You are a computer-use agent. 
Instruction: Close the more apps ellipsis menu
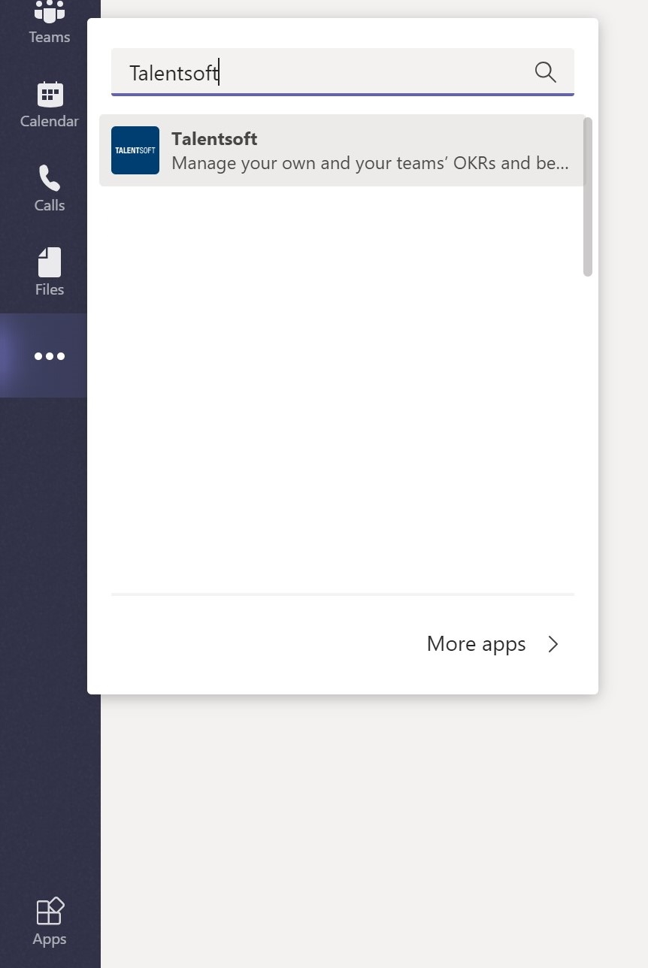pos(50,355)
